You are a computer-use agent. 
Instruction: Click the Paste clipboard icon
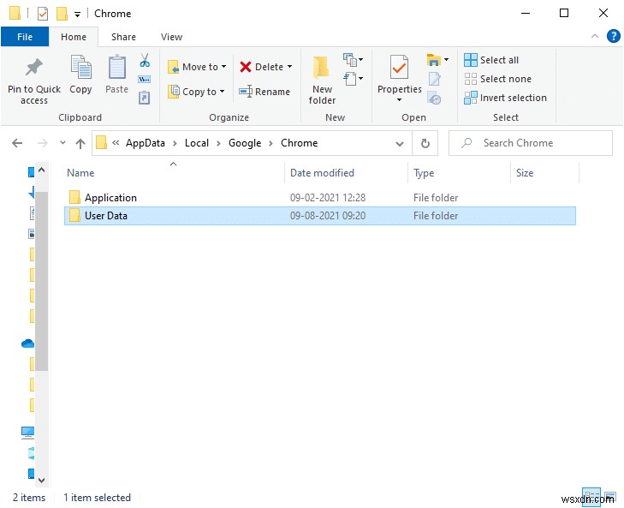tap(117, 67)
